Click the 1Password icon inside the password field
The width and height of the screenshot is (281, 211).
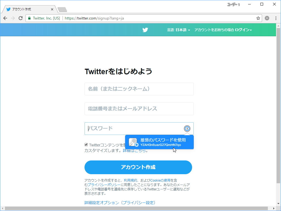[x=187, y=128]
